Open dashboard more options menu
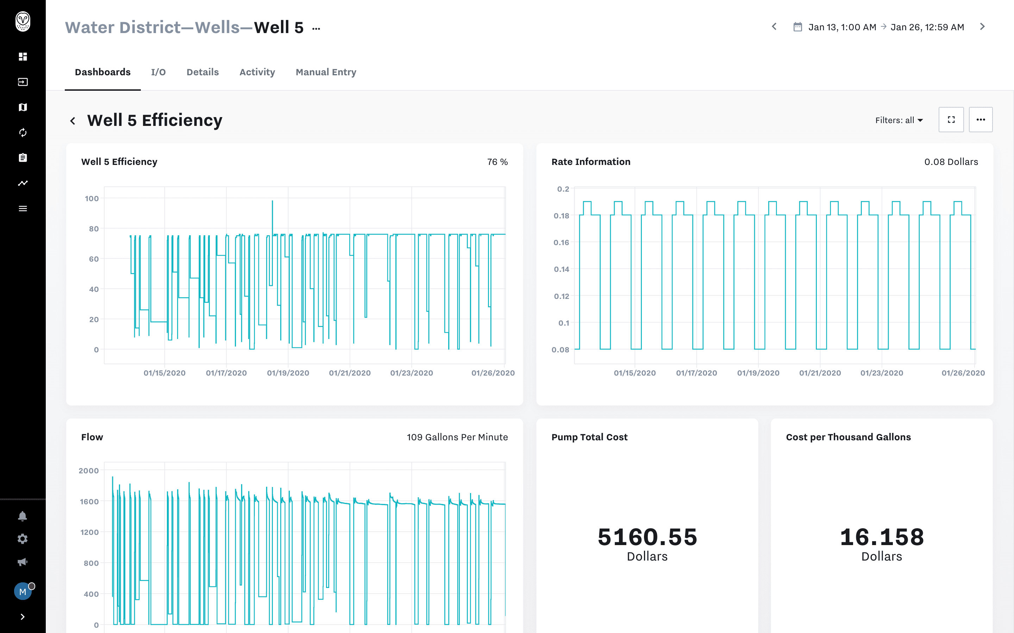This screenshot has height=633, width=1014. tap(981, 120)
